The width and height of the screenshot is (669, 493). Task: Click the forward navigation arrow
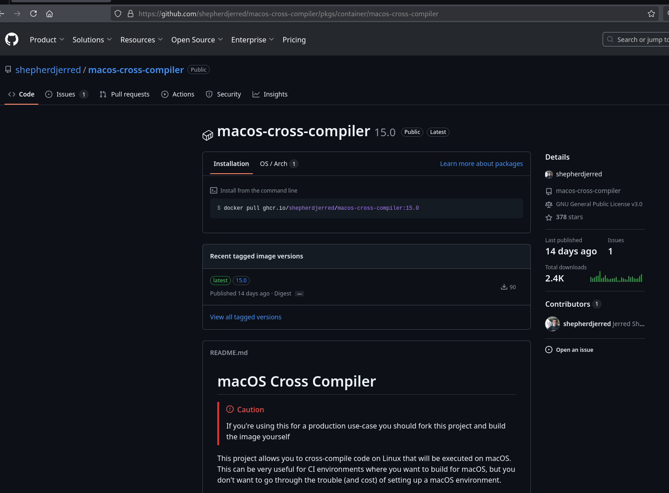pyautogui.click(x=17, y=14)
